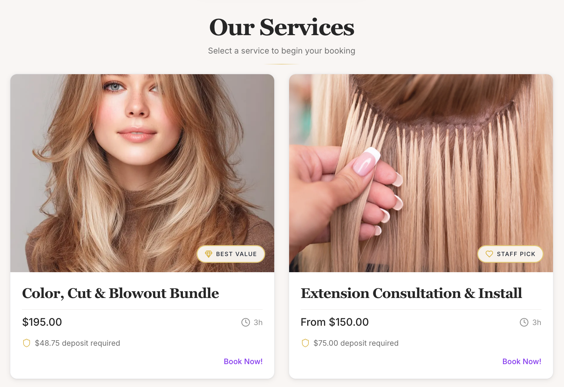
Task: Click the shield icon beside $48.75 deposit
Action: (26, 343)
